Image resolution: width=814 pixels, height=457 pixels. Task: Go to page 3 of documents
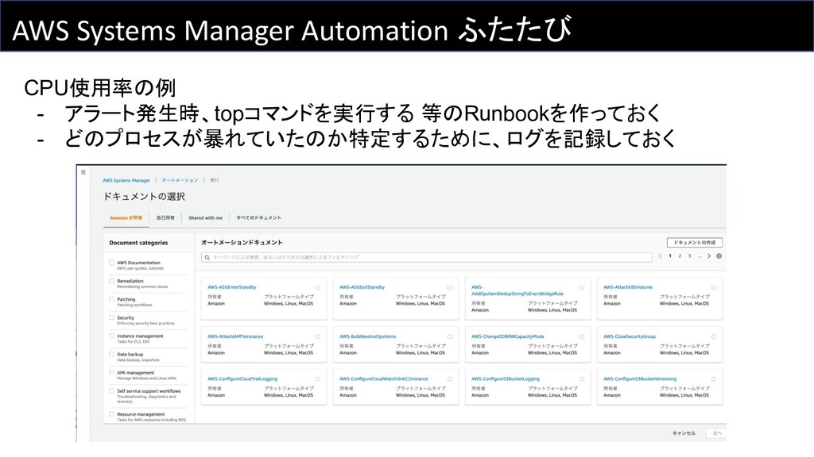click(x=689, y=256)
